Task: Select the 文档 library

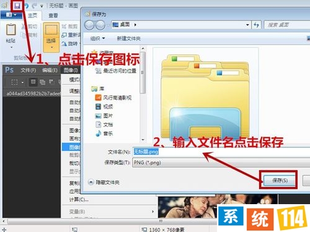Action: click(104, 124)
